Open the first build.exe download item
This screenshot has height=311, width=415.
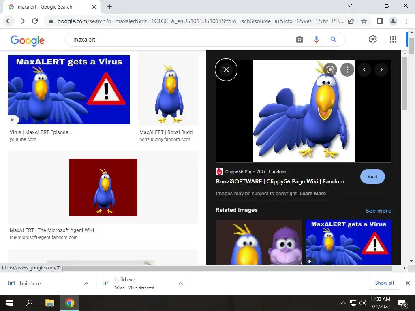coord(42,283)
